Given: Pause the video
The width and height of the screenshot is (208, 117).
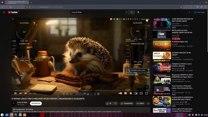Looking at the screenshot, I should pyautogui.click(x=15, y=93).
